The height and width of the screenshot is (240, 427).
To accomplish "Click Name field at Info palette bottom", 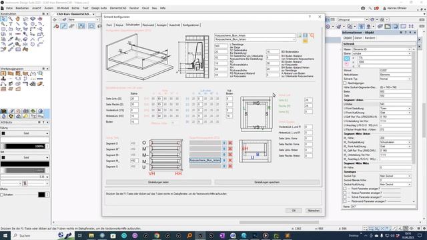I will tap(384, 207).
